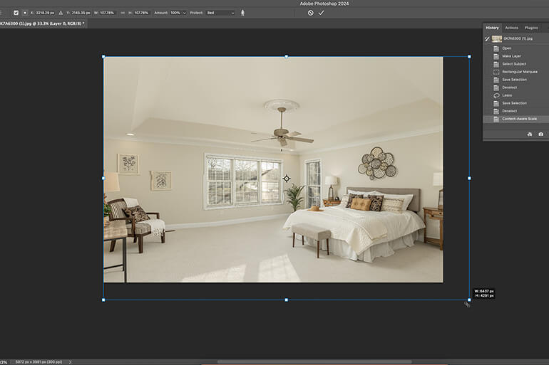
Task: Cancel the transform using the circle-slash icon
Action: click(x=311, y=13)
